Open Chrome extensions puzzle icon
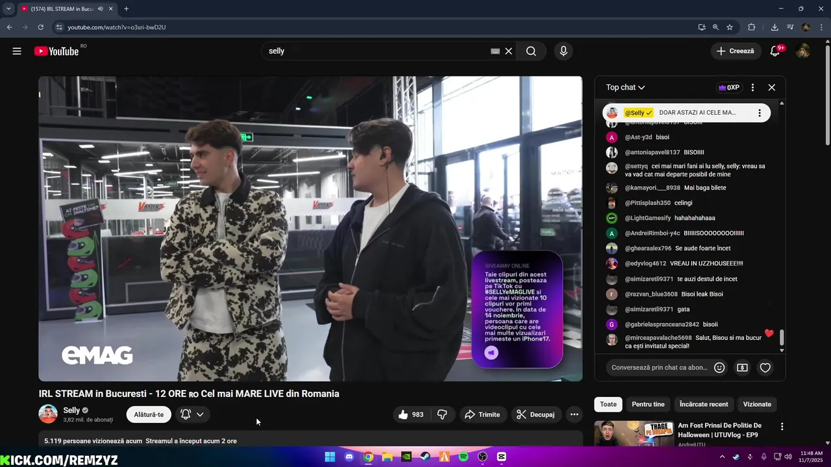This screenshot has height=467, width=831. [752, 27]
